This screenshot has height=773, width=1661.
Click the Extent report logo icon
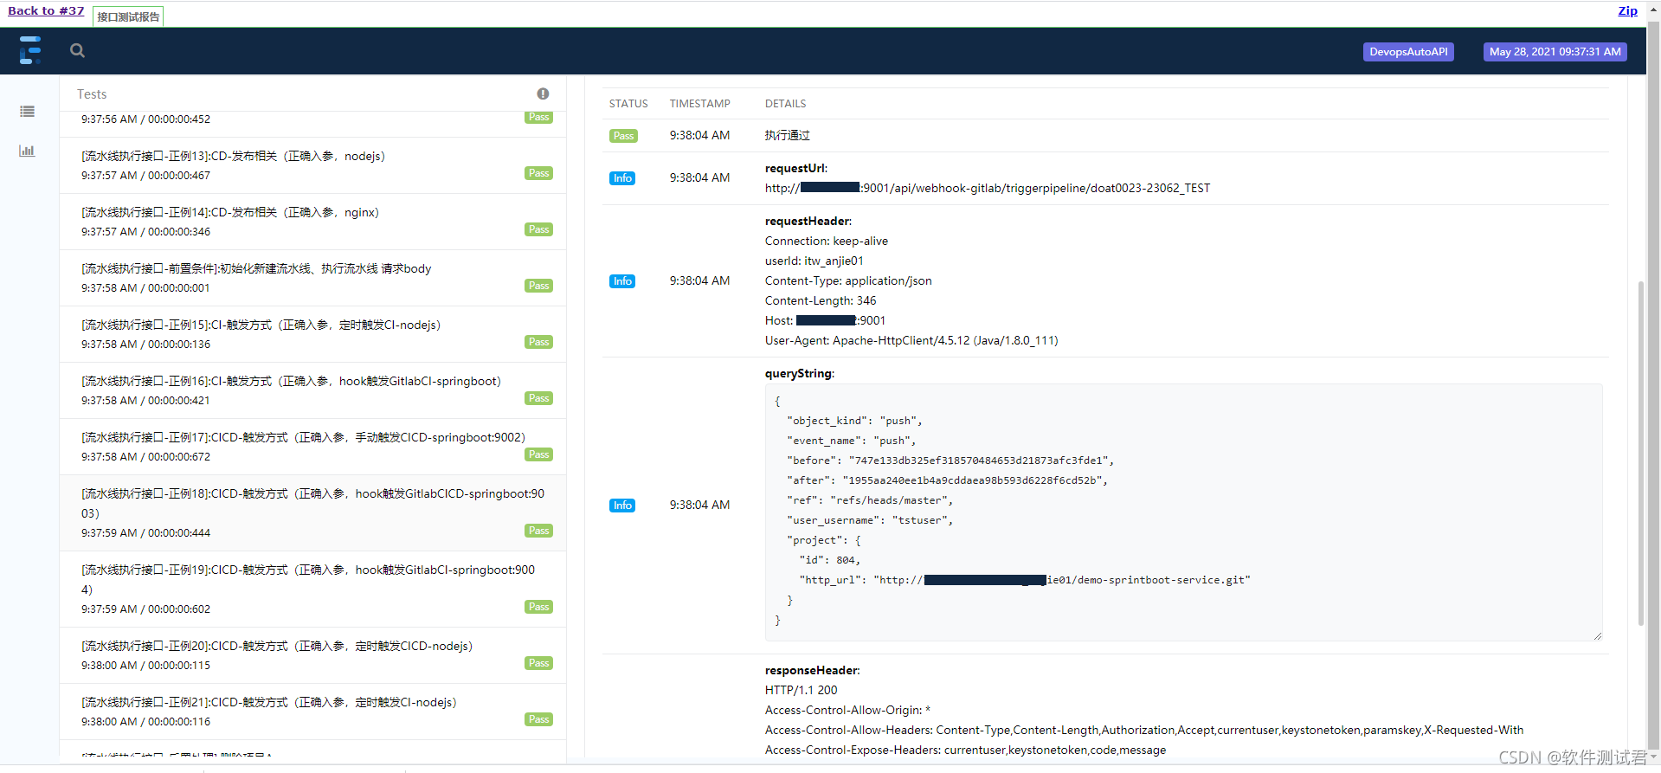pyautogui.click(x=30, y=50)
